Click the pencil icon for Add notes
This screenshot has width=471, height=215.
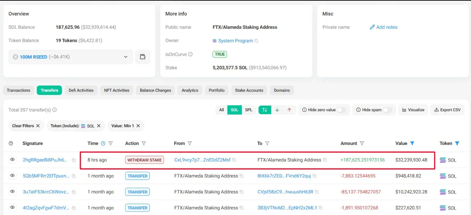coord(372,27)
